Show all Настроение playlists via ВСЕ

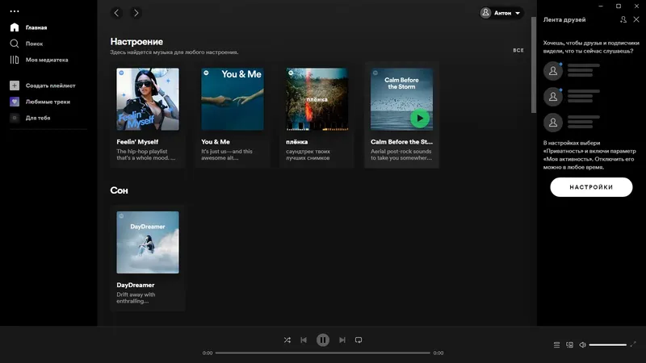pos(518,50)
